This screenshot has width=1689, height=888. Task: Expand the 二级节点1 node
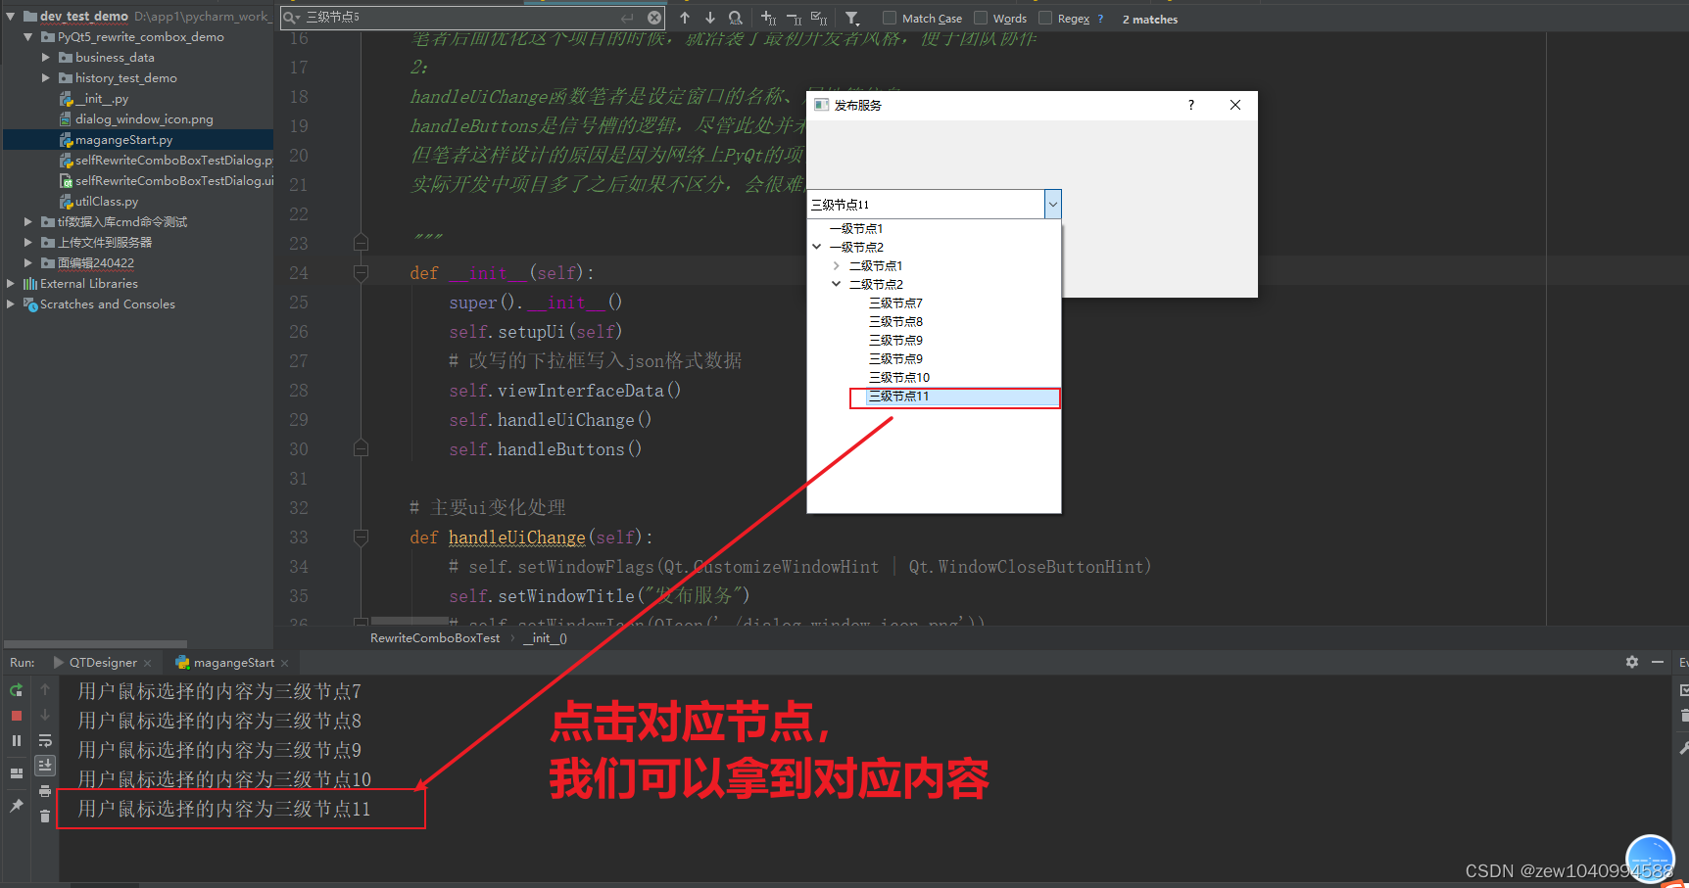pos(836,264)
